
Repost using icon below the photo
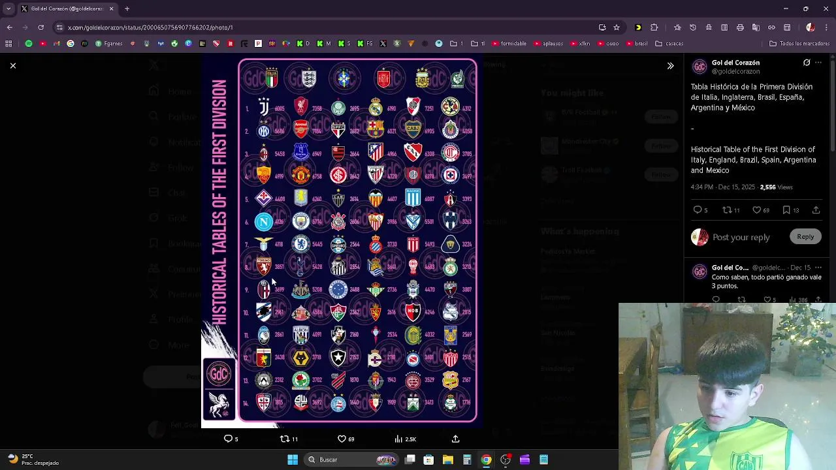pyautogui.click(x=289, y=439)
